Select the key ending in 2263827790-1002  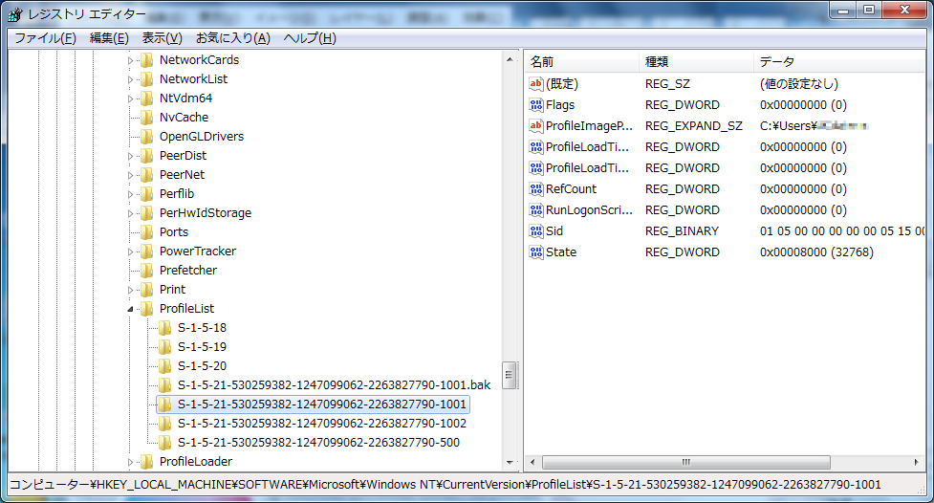[x=321, y=423]
